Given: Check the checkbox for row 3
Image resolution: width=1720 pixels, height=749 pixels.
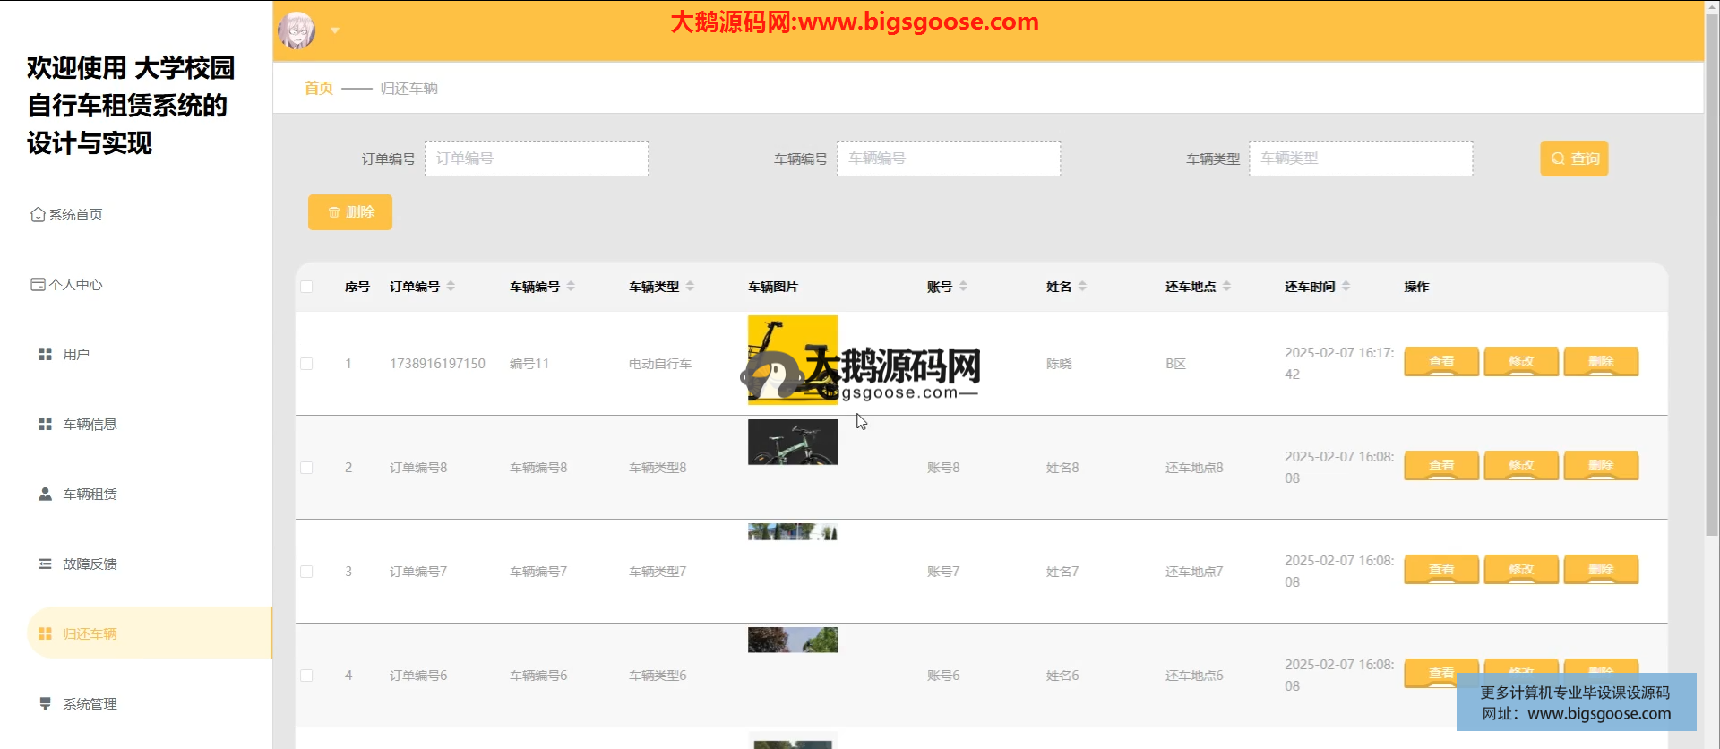Looking at the screenshot, I should point(306,572).
